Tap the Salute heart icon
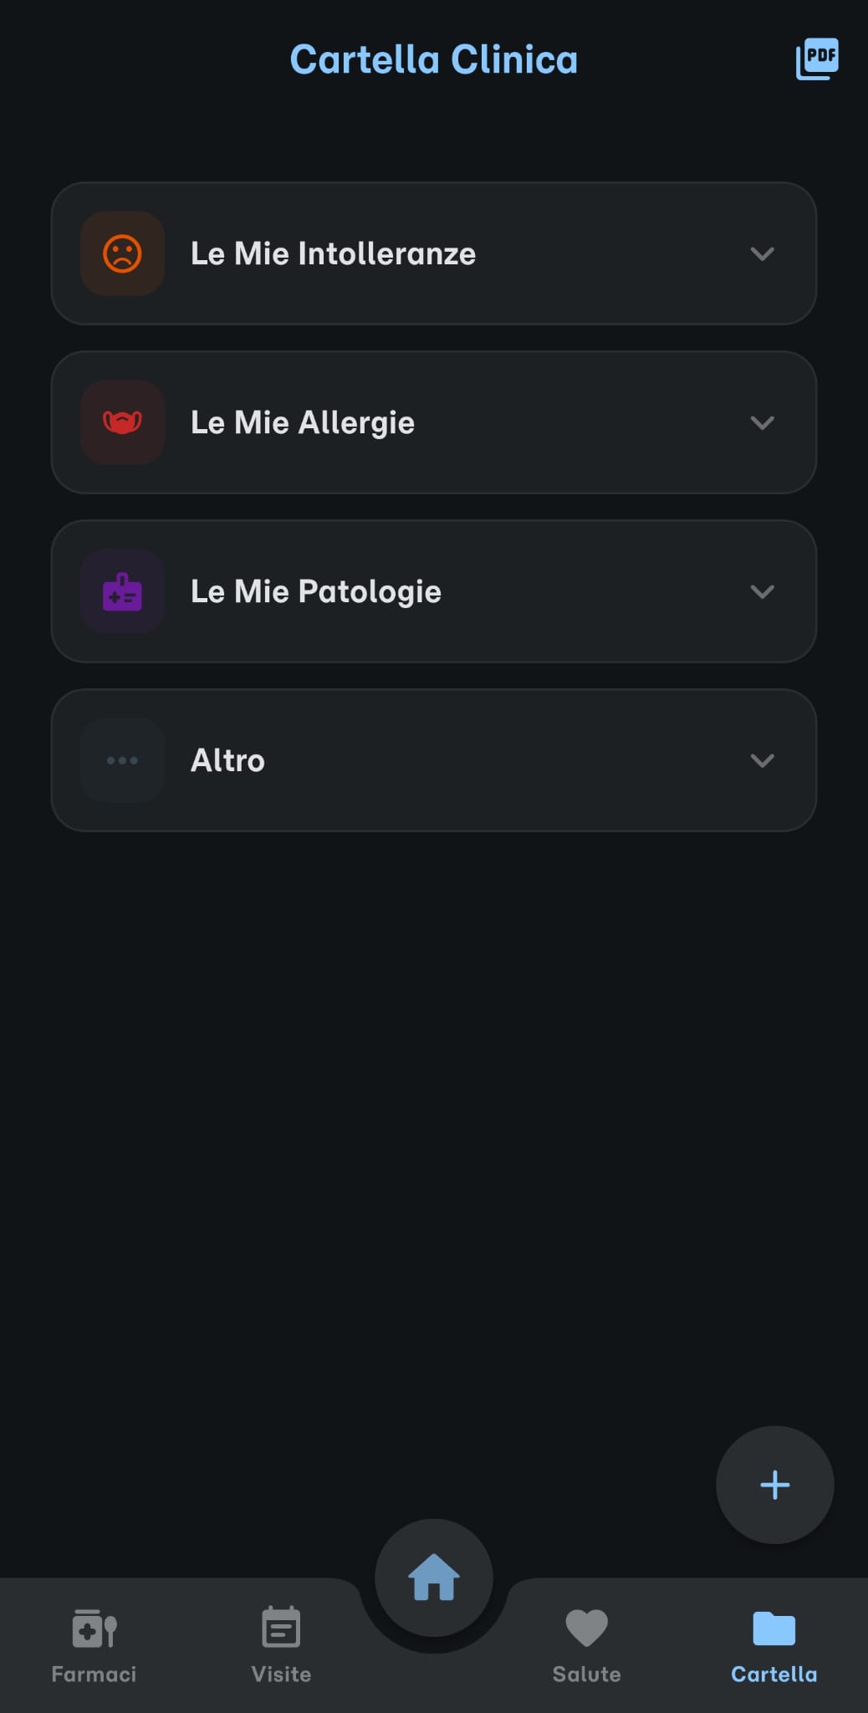This screenshot has height=1713, width=868. 587,1628
